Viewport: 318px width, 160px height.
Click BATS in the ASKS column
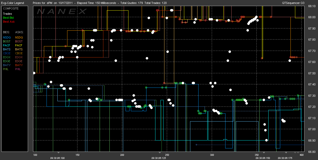coord(19,49)
